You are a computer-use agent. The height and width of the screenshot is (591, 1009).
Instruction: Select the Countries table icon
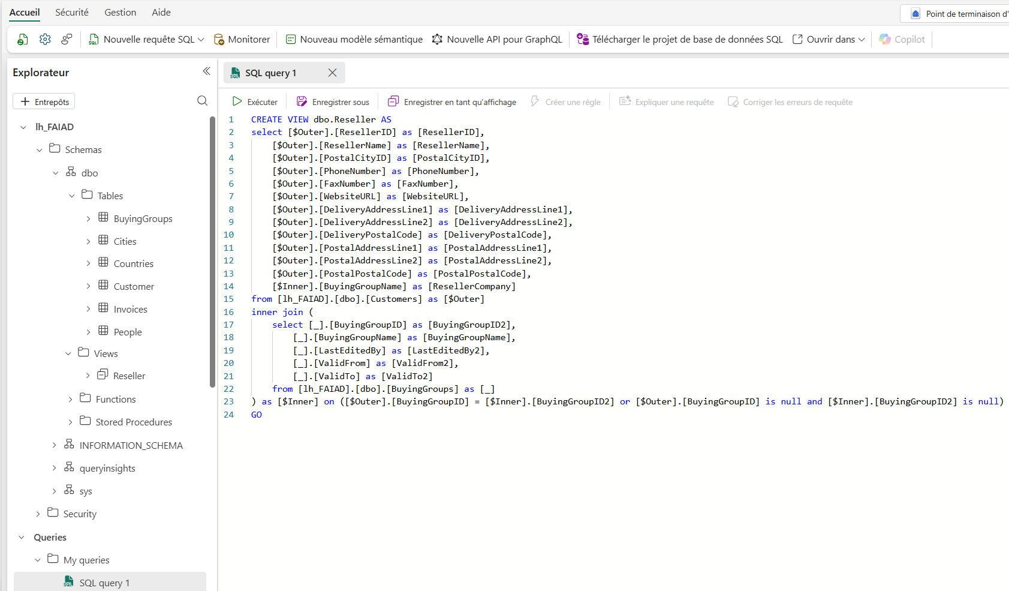(103, 262)
